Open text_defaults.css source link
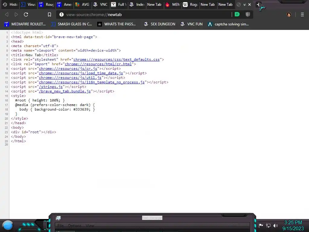The width and height of the screenshot is (309, 232). [x=116, y=60]
